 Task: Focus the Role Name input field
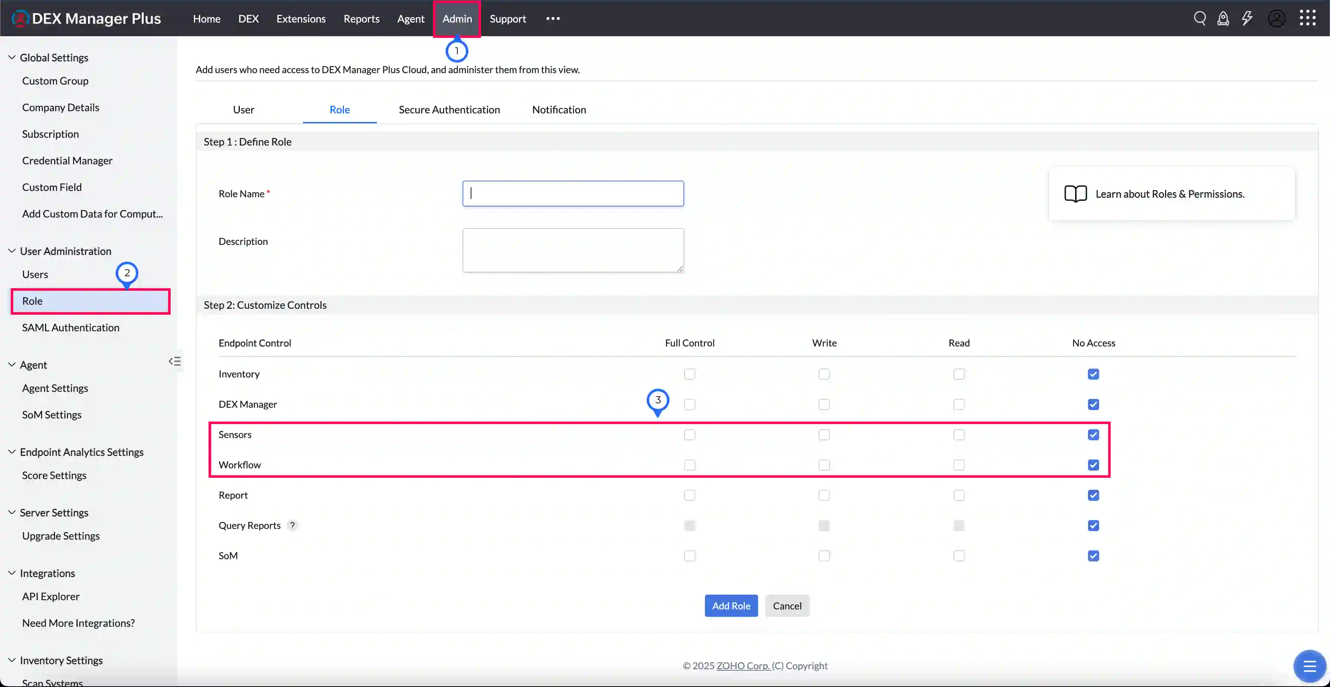click(x=573, y=194)
